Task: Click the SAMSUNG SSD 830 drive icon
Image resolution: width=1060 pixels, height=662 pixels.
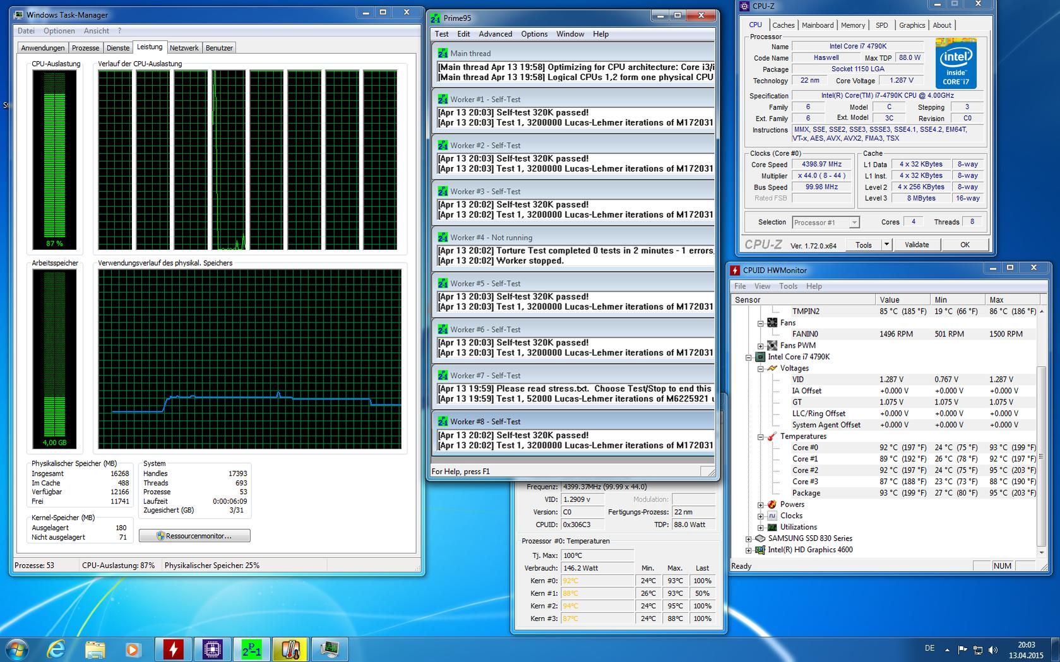Action: coord(760,538)
